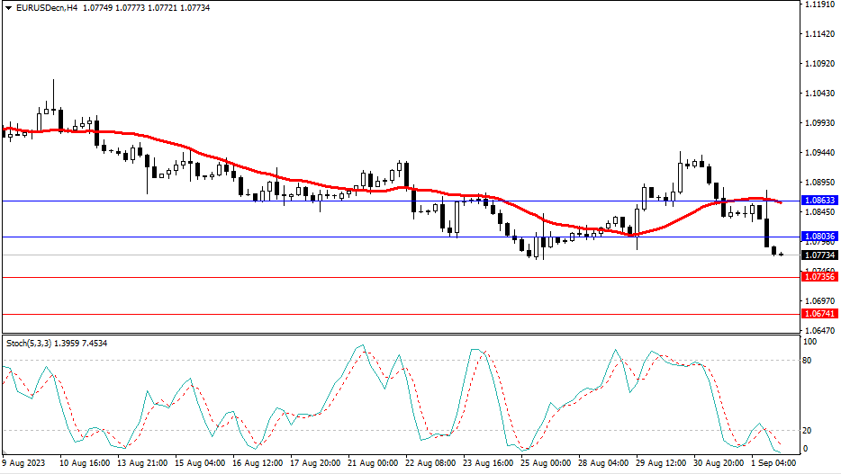The image size is (841, 474).
Task: Click the EURUSDecn,H4 chart title text
Action: 46,8
